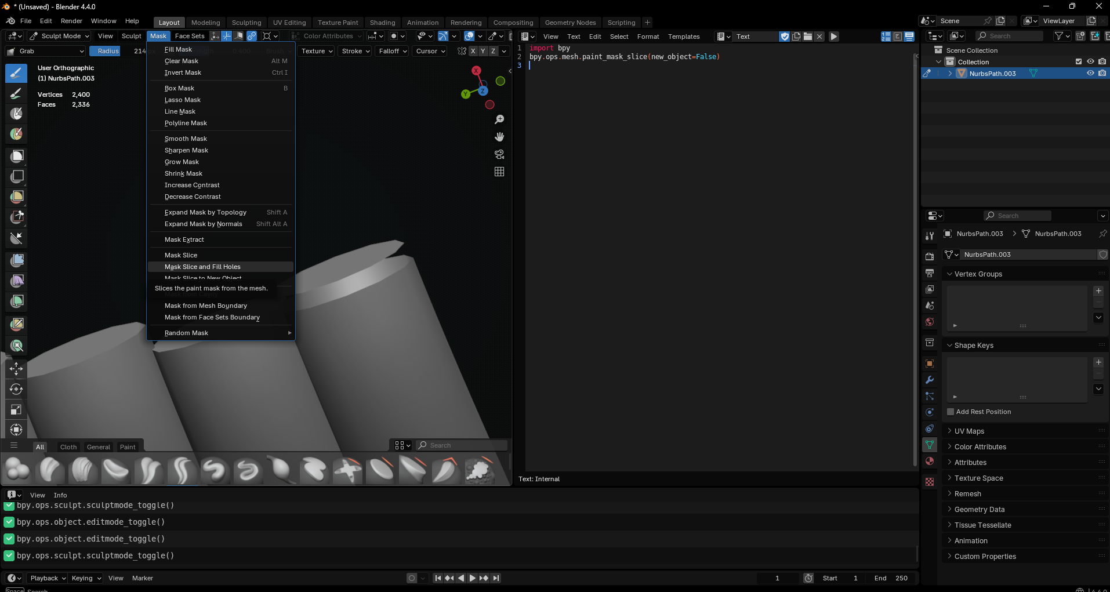Run the script with the play button
1110x592 pixels.
tap(833, 37)
